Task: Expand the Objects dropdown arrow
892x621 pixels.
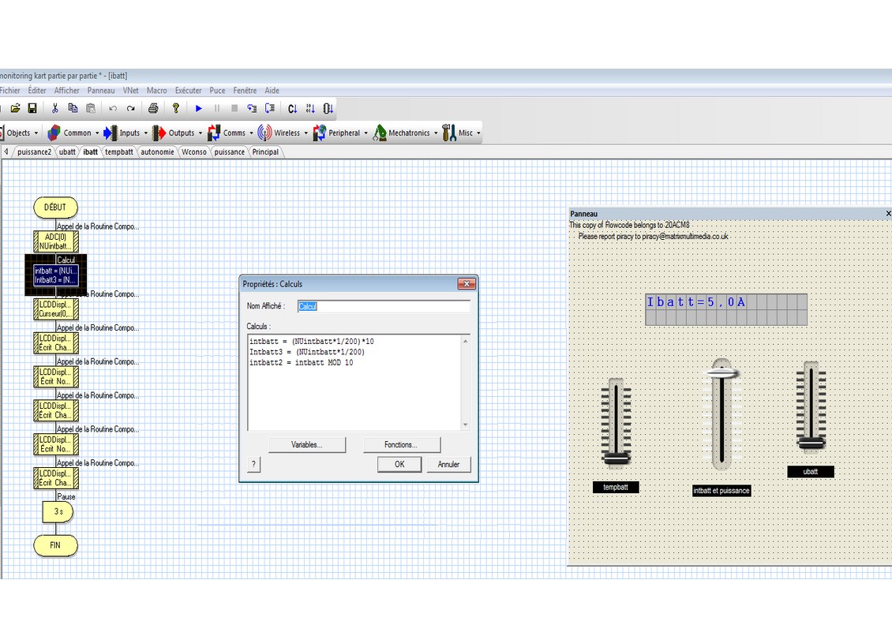Action: click(36, 133)
